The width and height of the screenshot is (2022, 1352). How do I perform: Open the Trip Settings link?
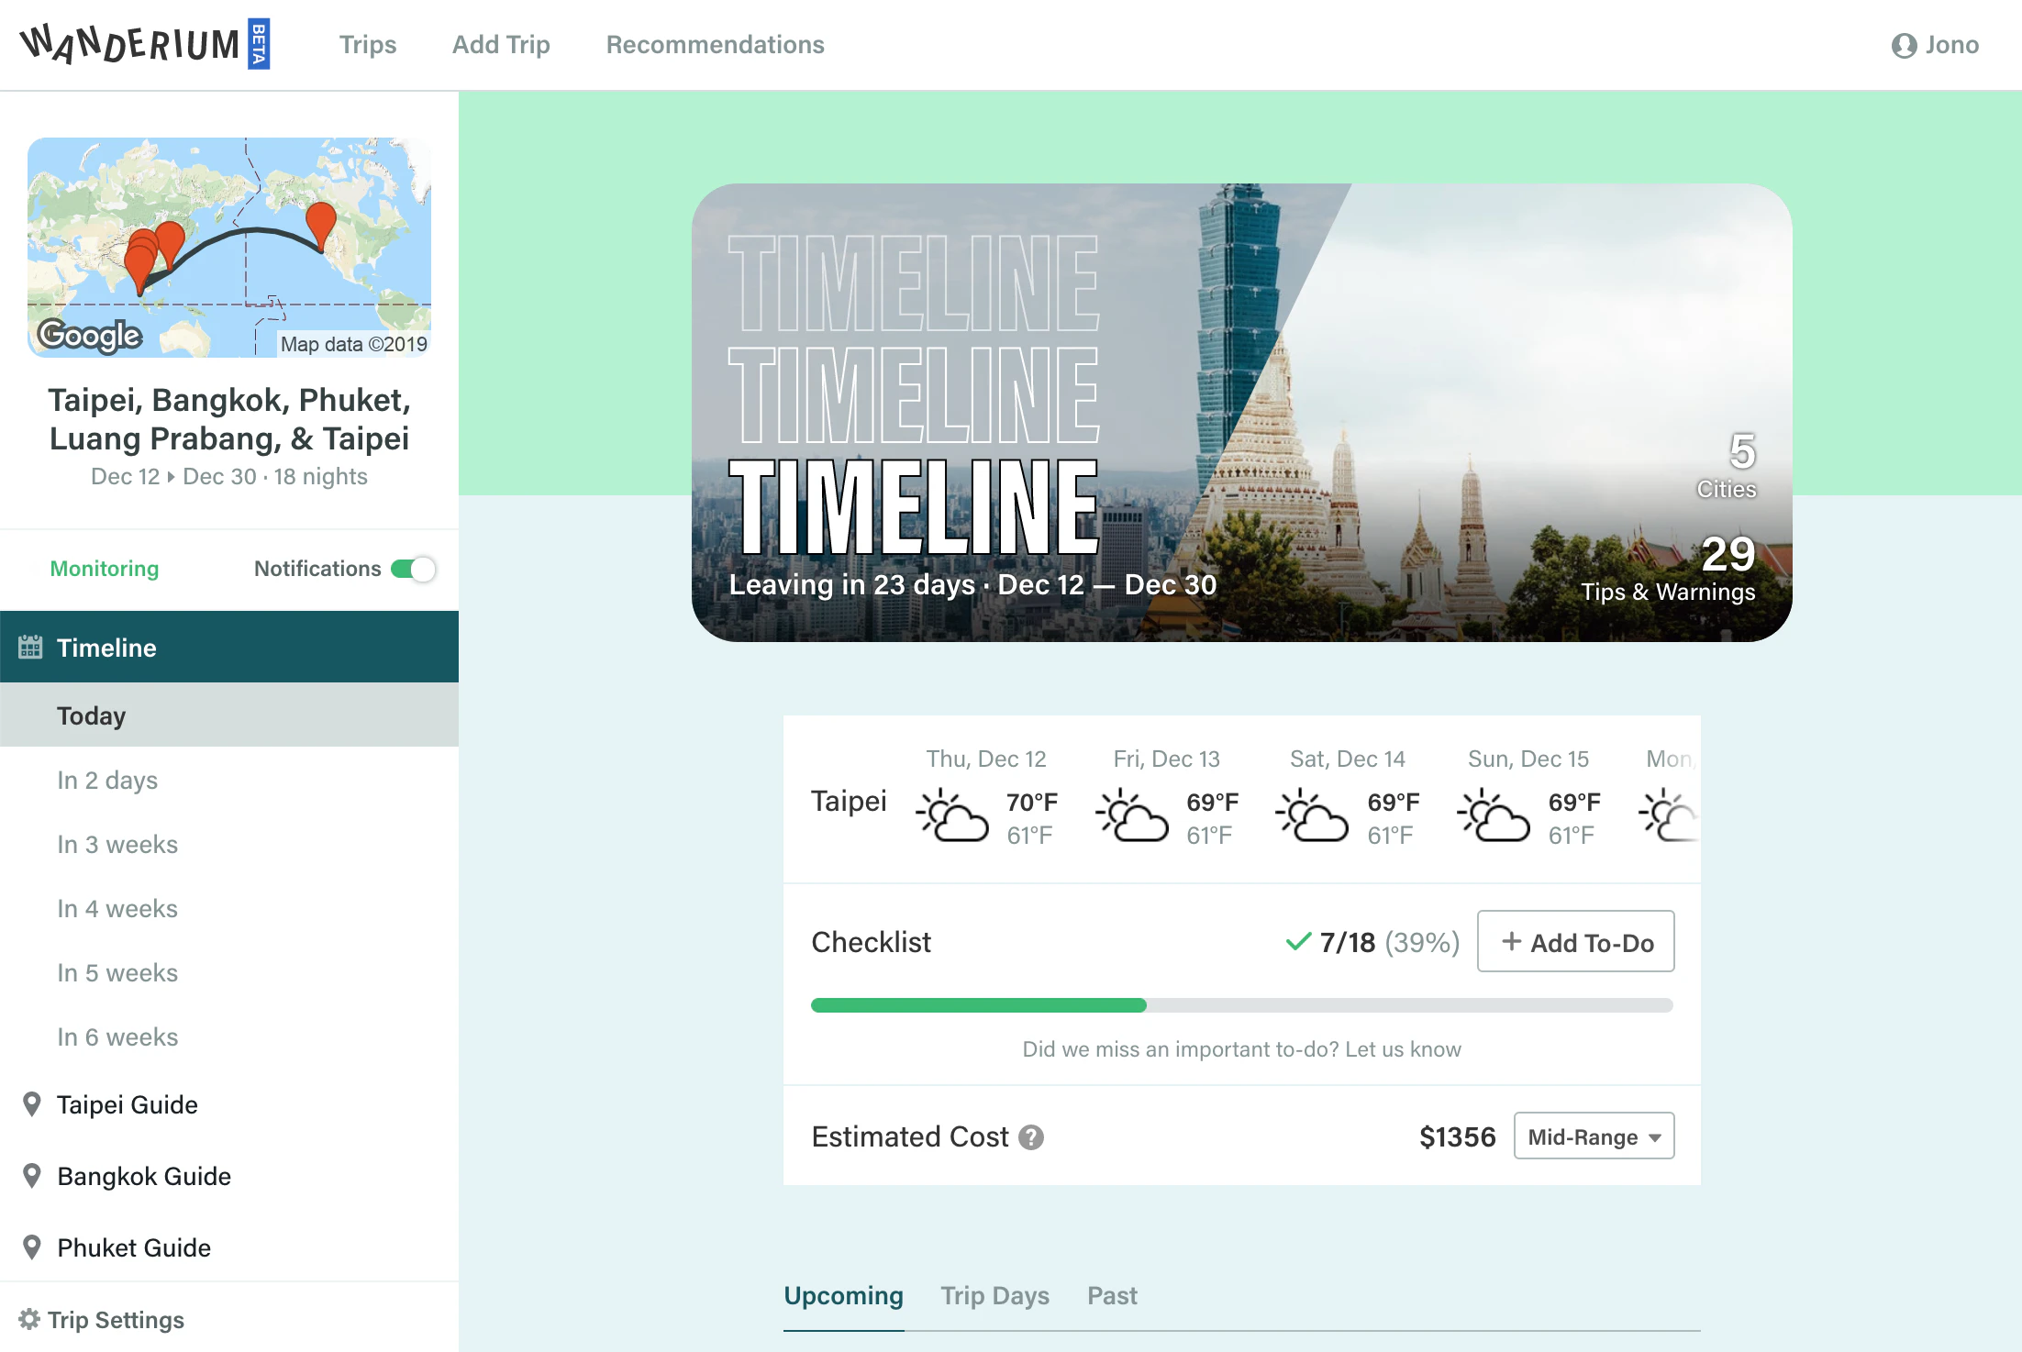[x=102, y=1320]
